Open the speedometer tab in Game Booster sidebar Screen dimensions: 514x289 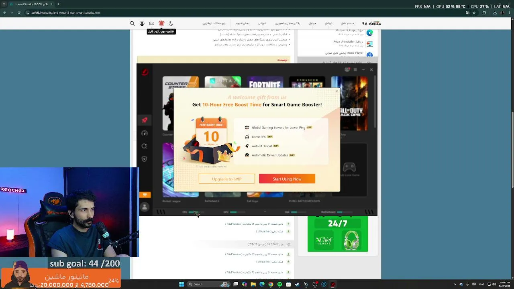[x=145, y=133]
